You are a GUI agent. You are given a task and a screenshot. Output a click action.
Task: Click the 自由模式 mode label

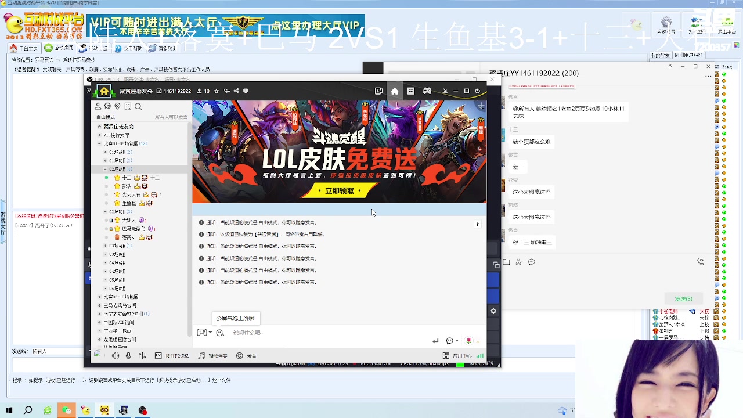tap(106, 117)
